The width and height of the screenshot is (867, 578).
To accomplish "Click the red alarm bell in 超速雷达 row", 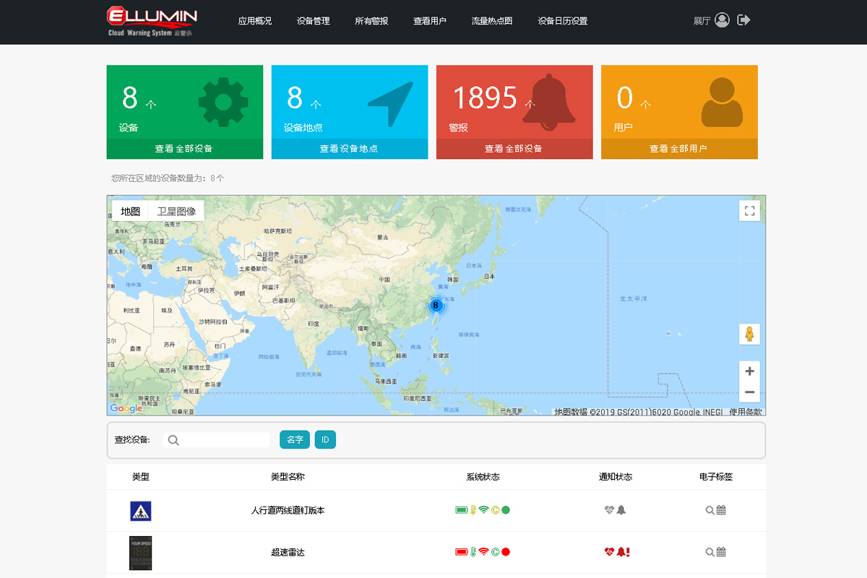I will coord(623,552).
